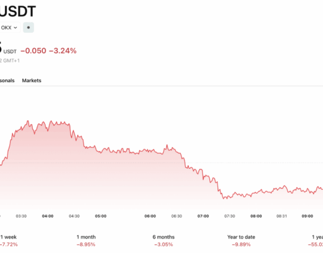Open the Seasonals tab
This screenshot has width=323, height=253.
(7, 80)
